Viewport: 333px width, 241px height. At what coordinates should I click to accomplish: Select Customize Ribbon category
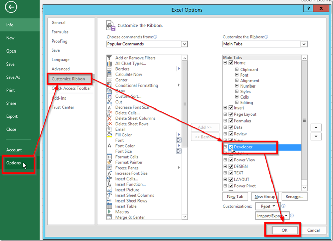pyautogui.click(x=69, y=79)
